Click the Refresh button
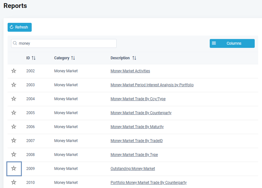The image size is (262, 188). pos(20,27)
